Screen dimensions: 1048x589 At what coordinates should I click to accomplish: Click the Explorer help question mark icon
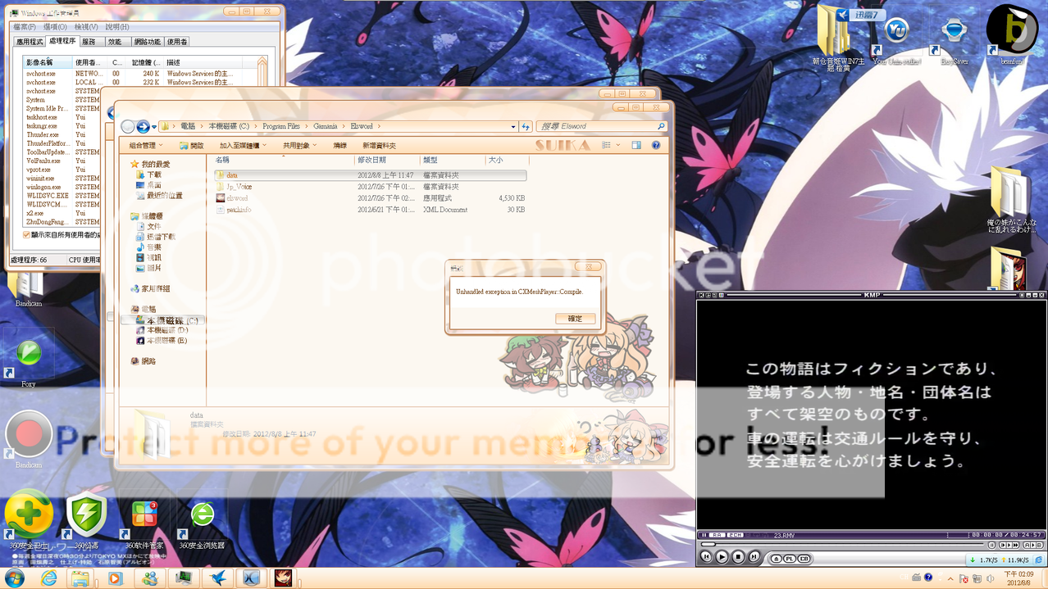point(655,145)
